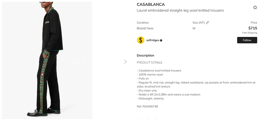Click the Brand New condition value
Image resolution: width=259 pixels, height=119 pixels.
click(145, 28)
